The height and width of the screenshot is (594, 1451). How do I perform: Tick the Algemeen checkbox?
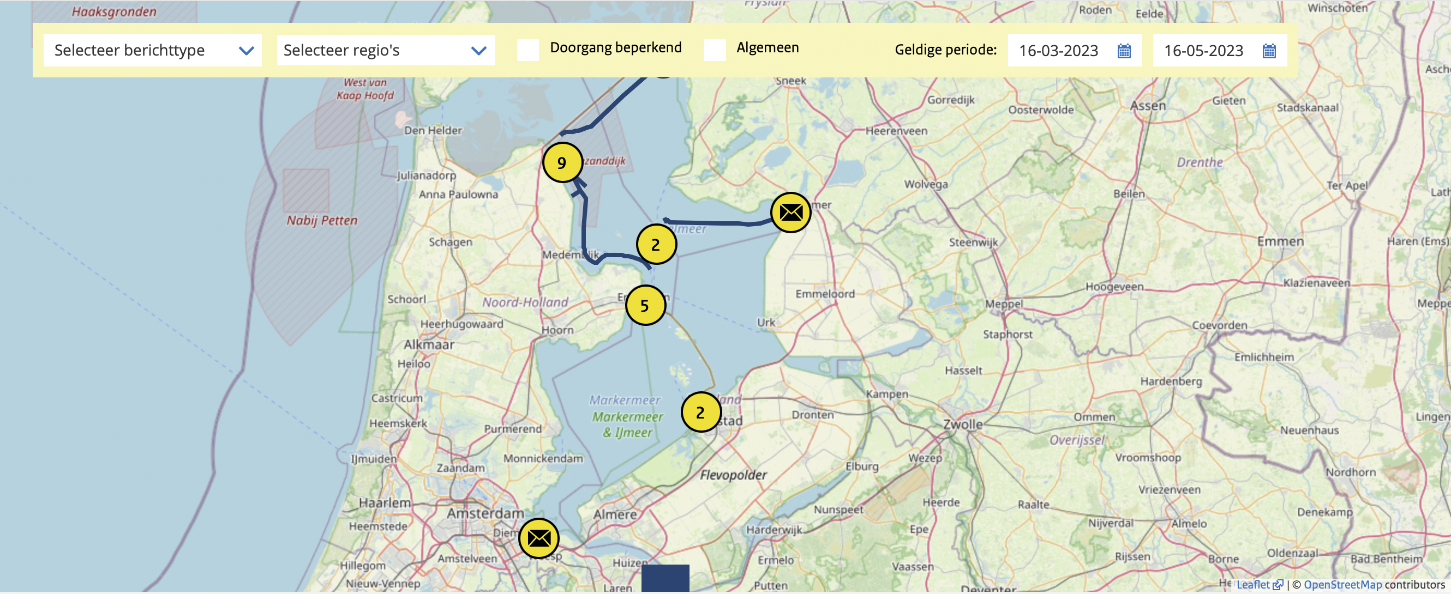[714, 50]
